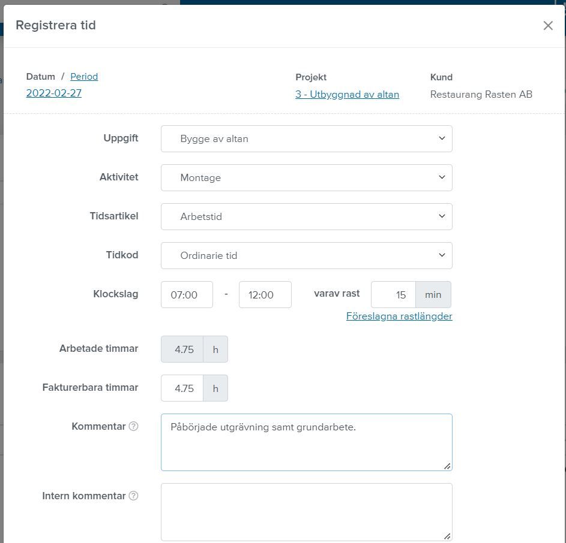
Task: Click the Intern kommentar text area
Action: pyautogui.click(x=306, y=512)
